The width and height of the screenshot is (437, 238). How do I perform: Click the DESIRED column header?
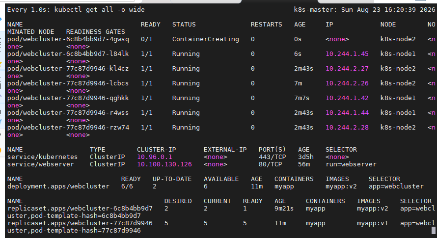click(x=178, y=201)
